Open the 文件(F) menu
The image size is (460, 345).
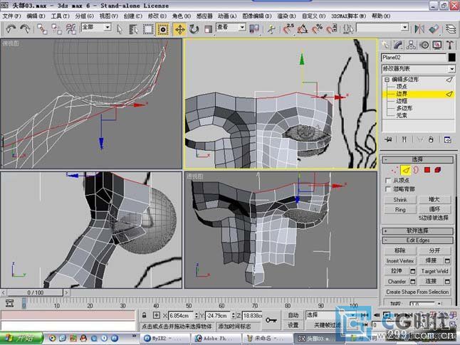point(11,16)
